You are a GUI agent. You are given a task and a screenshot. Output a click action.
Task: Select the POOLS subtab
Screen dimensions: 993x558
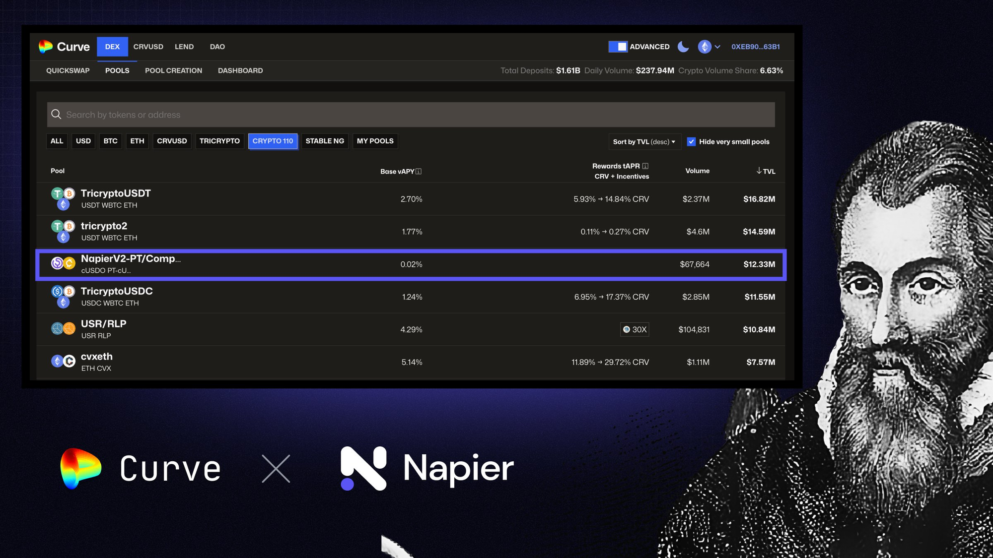click(117, 70)
